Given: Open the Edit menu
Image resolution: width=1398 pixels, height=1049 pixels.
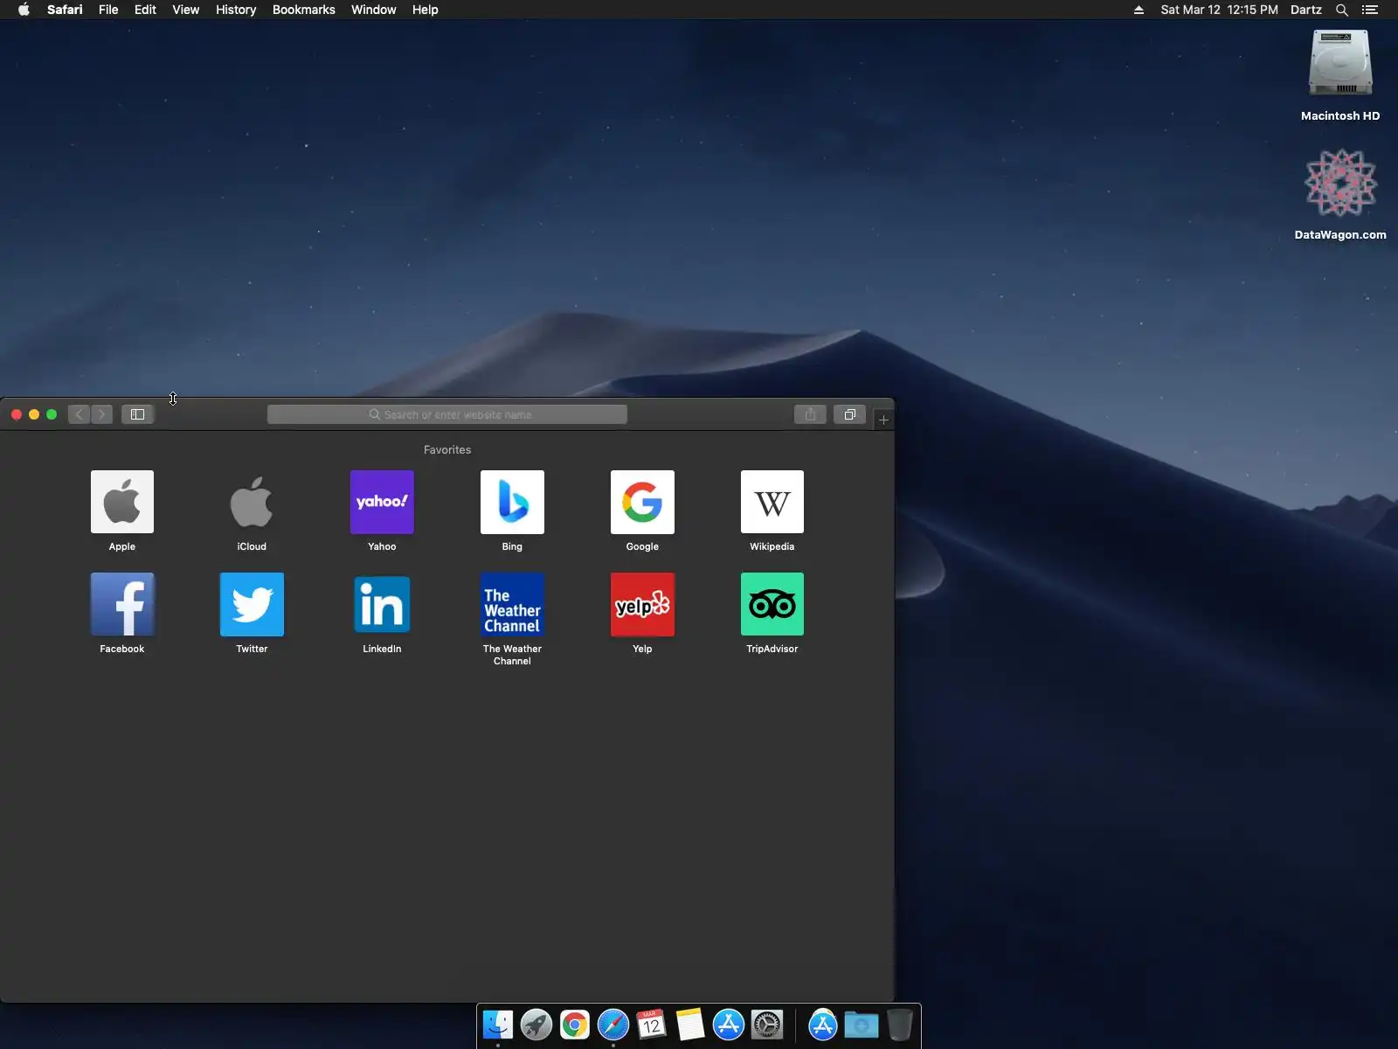Looking at the screenshot, I should coord(145,10).
